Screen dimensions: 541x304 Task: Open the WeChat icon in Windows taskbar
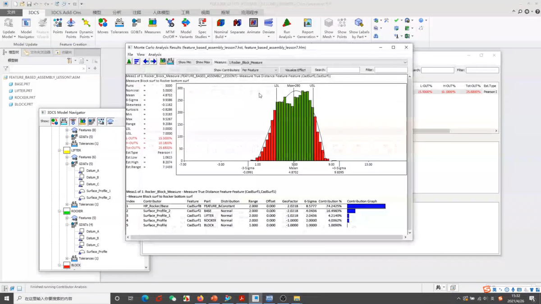tap(173, 298)
